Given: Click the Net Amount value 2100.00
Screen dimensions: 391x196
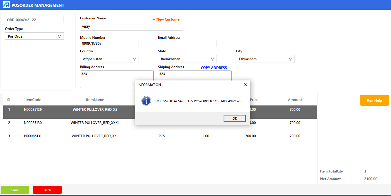Looking at the screenshot, I should (371, 179).
